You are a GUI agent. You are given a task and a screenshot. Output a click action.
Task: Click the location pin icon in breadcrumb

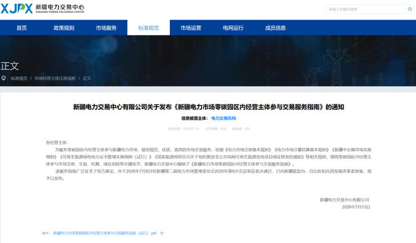tap(4, 78)
